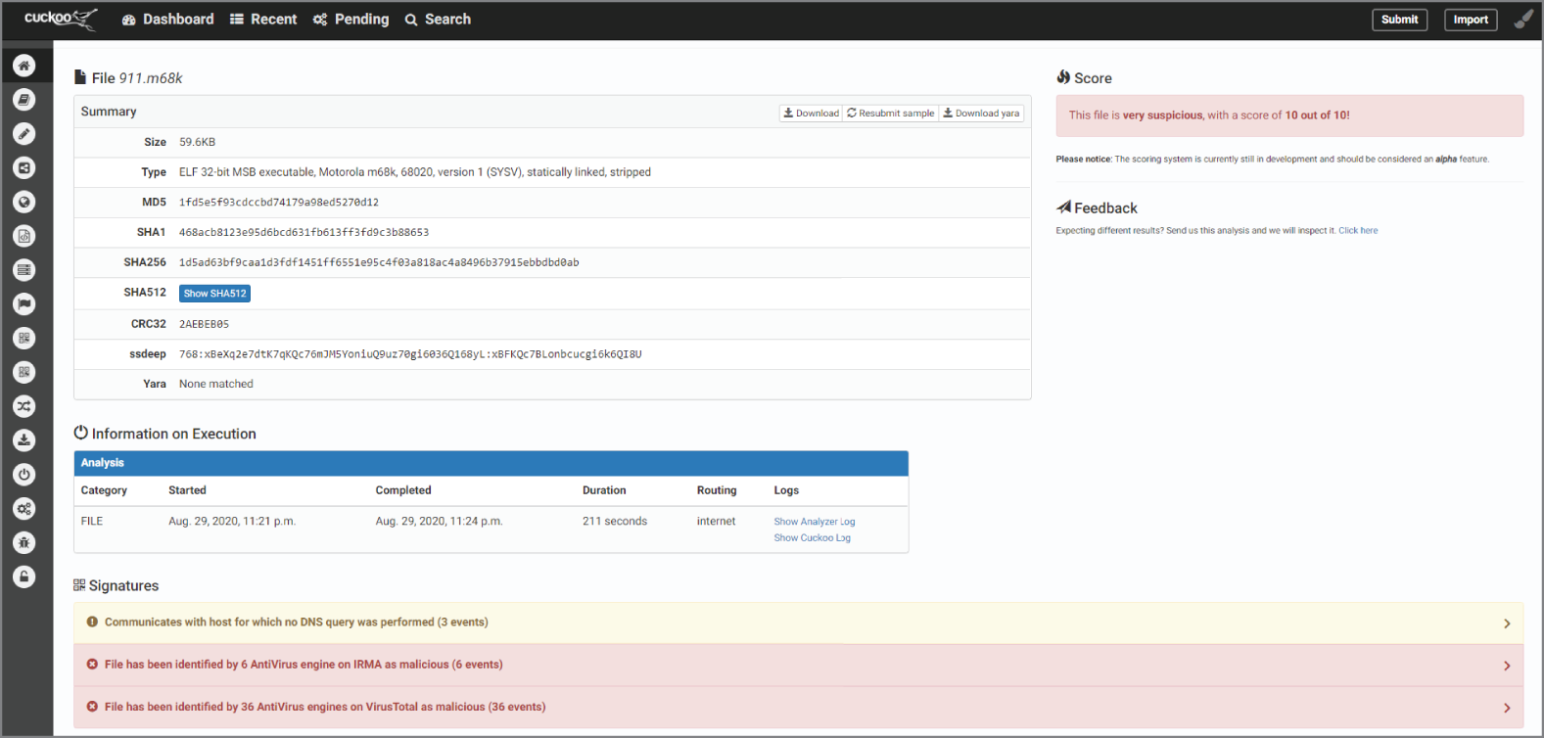
Task: Open Pending tasks in the navbar
Action: tap(351, 20)
